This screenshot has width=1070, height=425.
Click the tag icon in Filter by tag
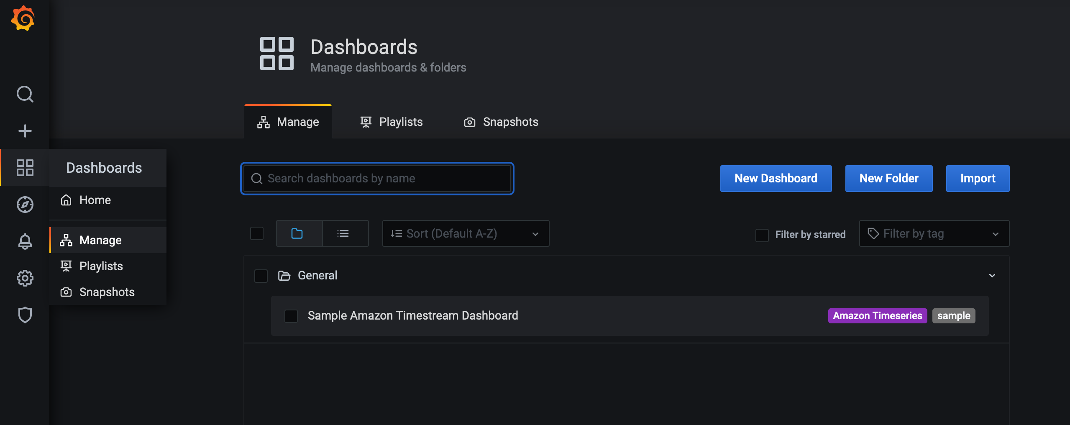click(873, 233)
